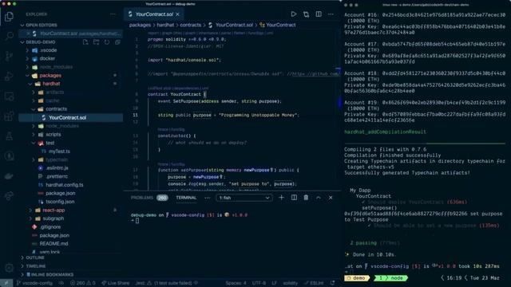Switch to the Problems panel tab
511x287 pixels.
(x=149, y=198)
